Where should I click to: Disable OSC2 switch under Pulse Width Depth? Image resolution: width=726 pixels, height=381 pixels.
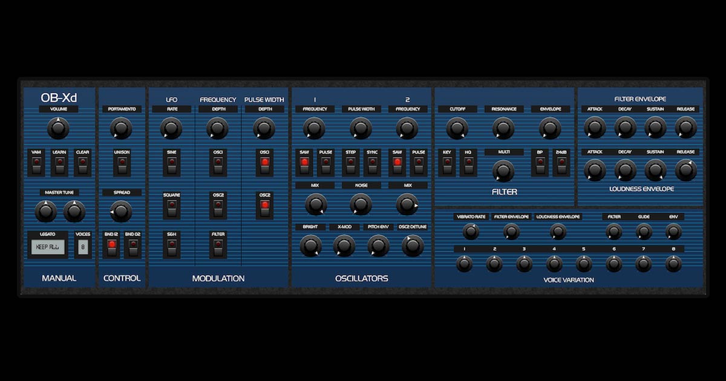[264, 209]
